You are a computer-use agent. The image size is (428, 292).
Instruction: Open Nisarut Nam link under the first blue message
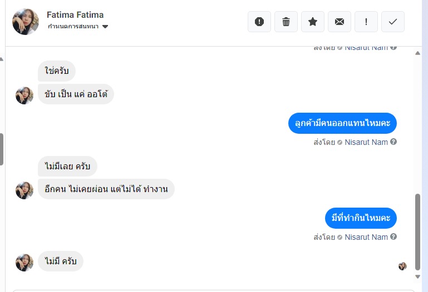[366, 142]
